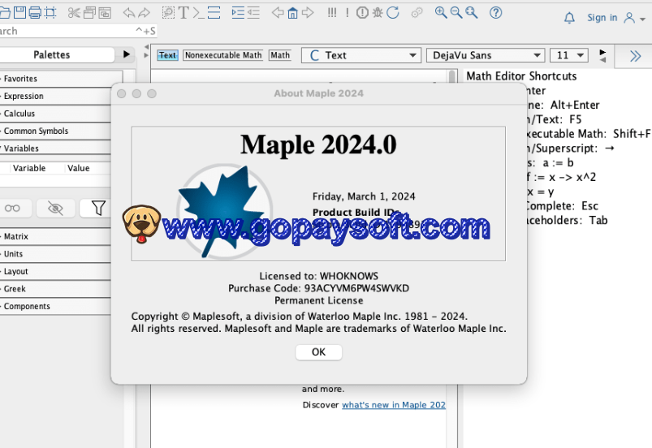
Task: Undo the last action with left curved arrow
Action: tap(129, 13)
